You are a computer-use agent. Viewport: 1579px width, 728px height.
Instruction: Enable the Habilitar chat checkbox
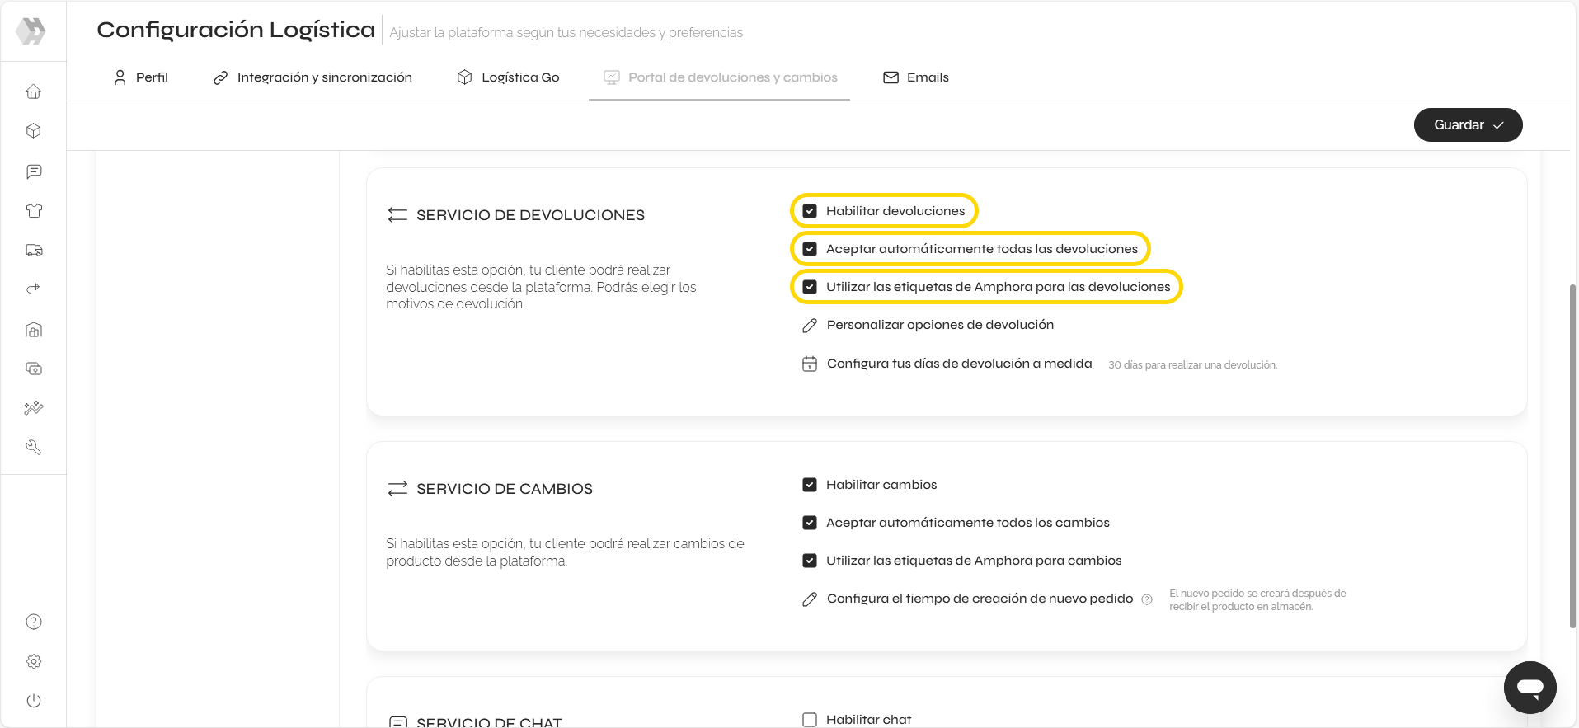click(x=810, y=720)
